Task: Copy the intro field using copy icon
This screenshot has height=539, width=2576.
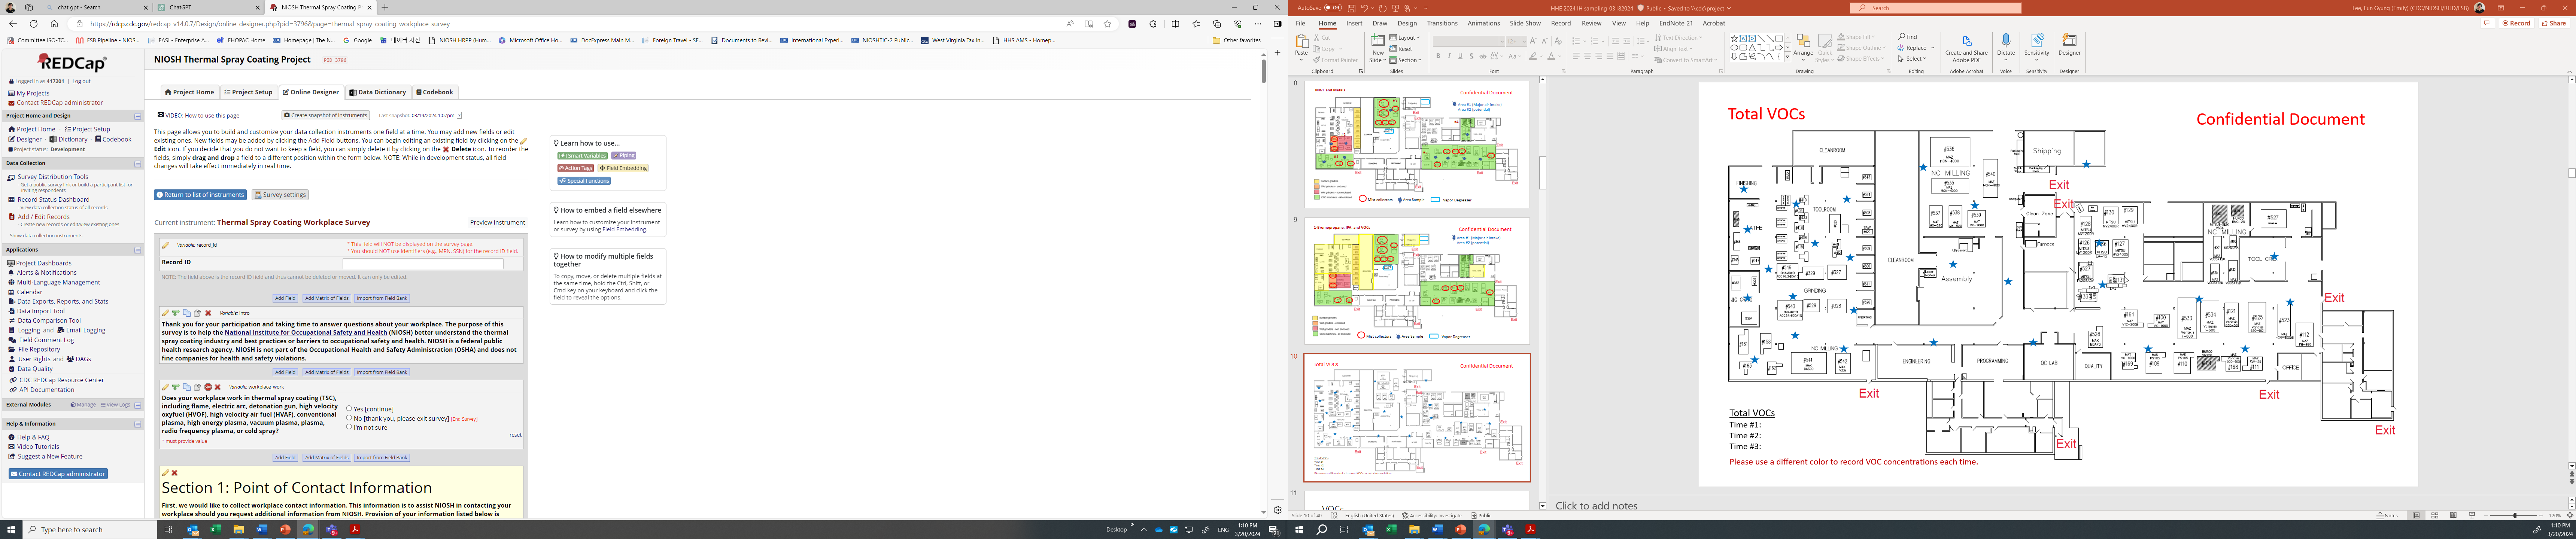Action: 187,313
